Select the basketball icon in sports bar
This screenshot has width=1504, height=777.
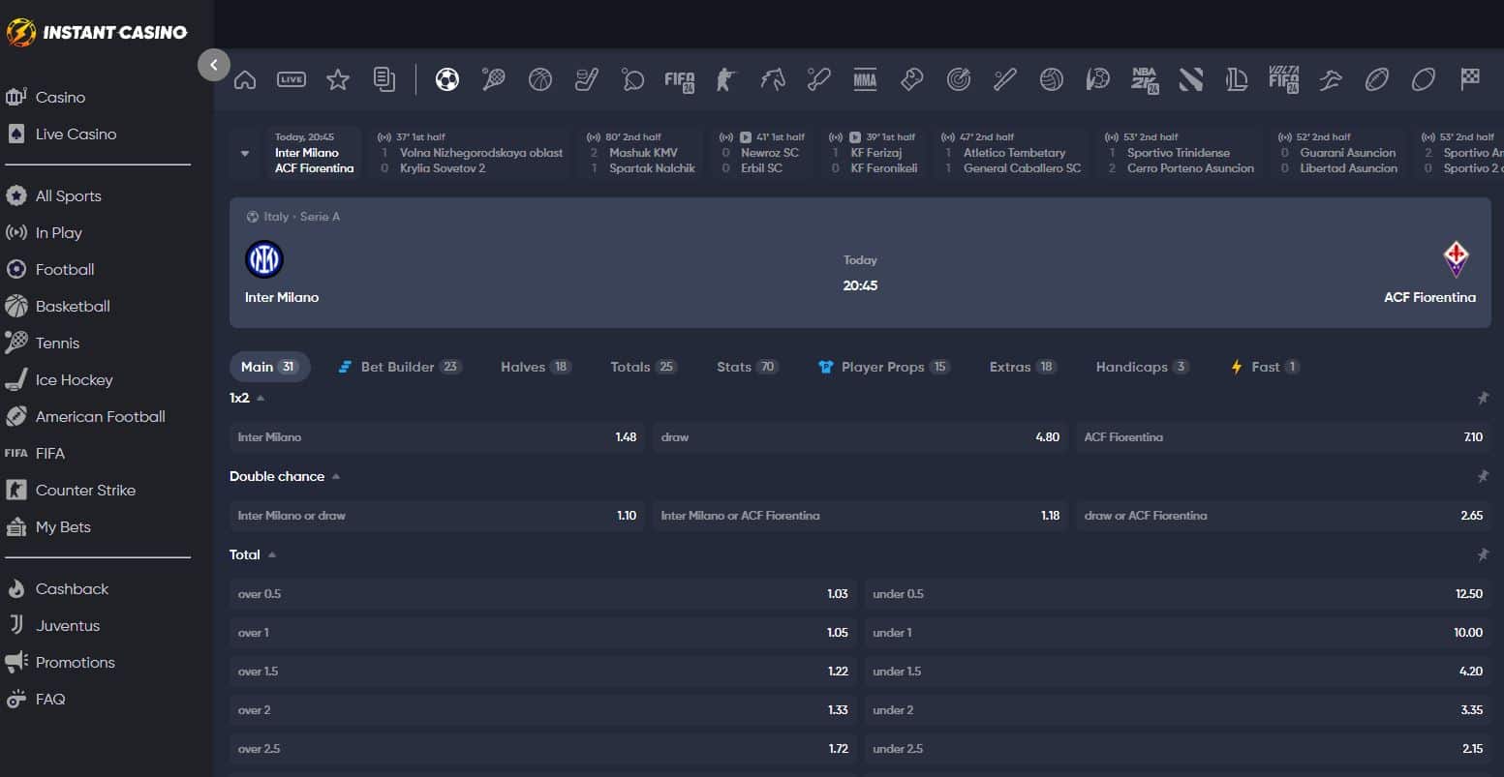pyautogui.click(x=540, y=79)
